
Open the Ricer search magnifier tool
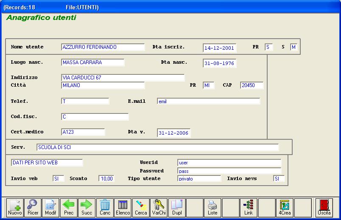(x=33, y=208)
